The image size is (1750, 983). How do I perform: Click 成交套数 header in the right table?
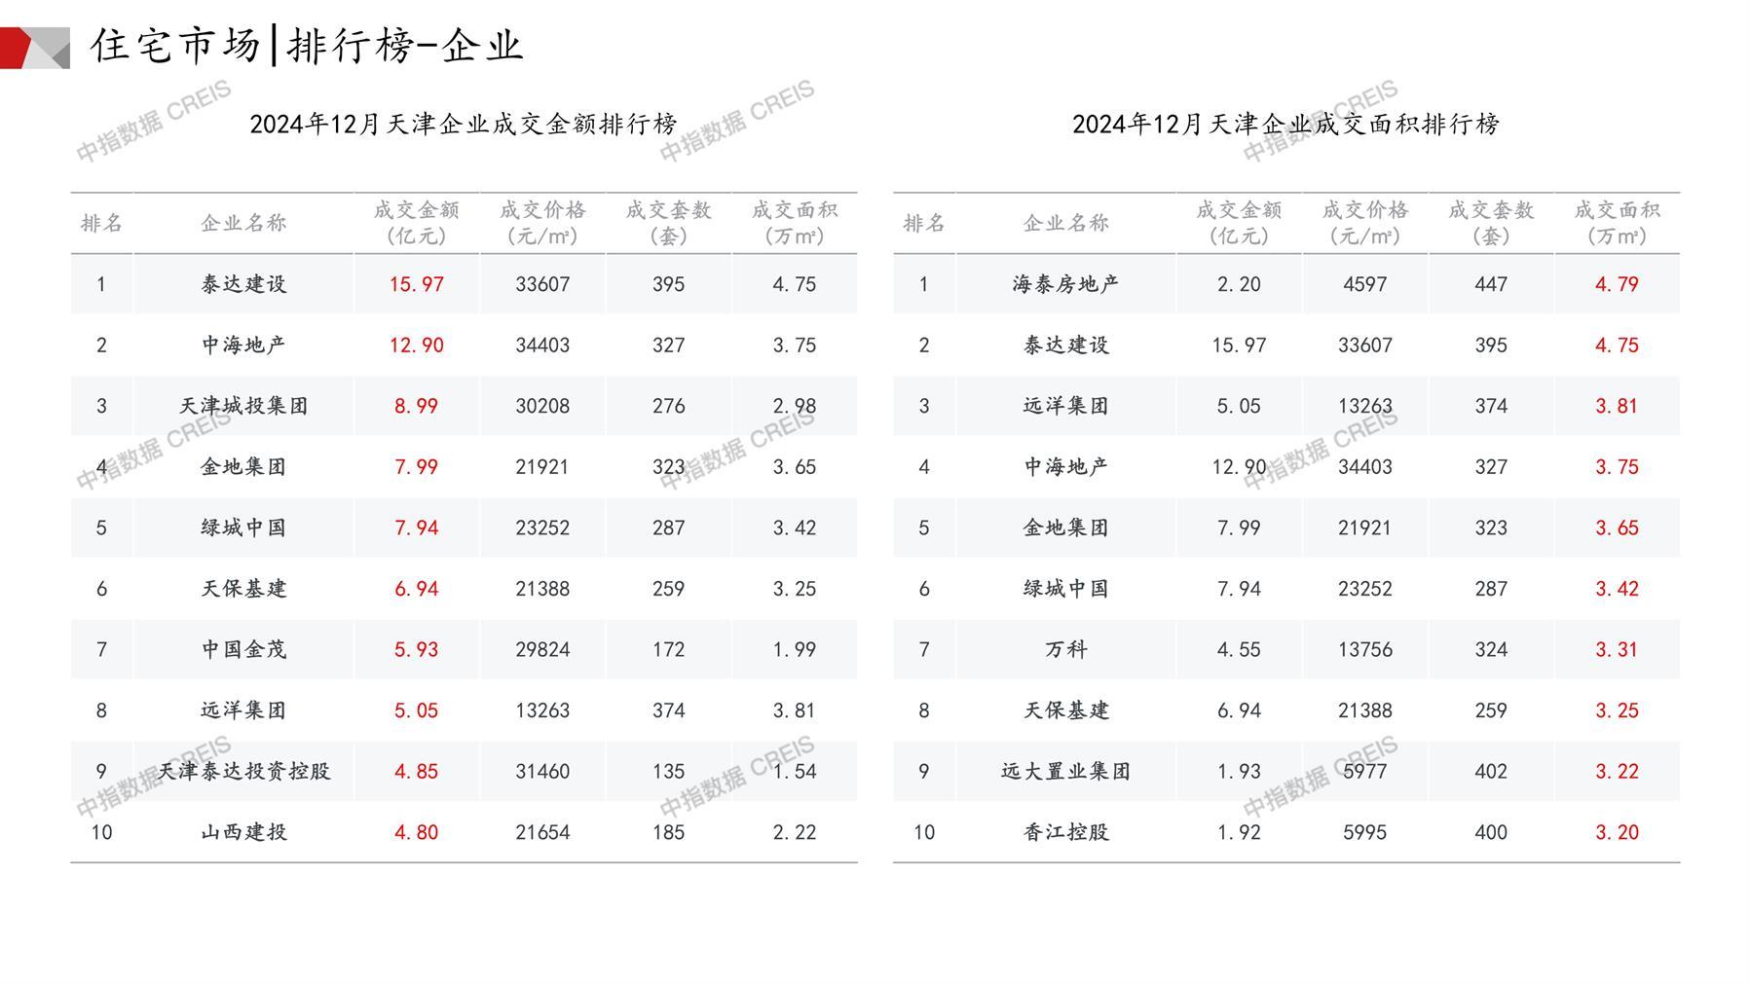coord(1491,223)
